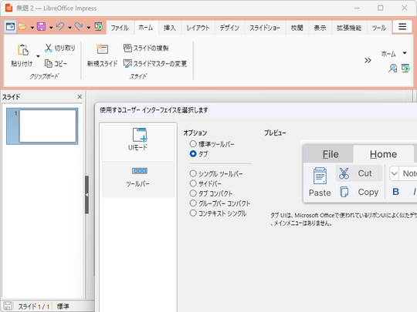Click the New Slide icon

[102, 49]
